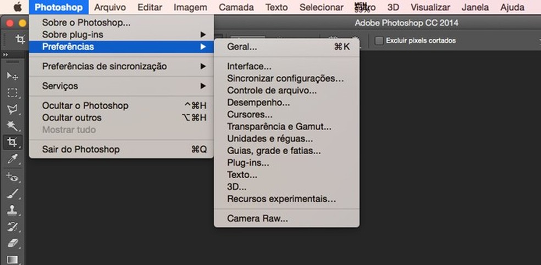Click Ocultar outros
Image resolution: width=541 pixels, height=265 pixels.
72,117
